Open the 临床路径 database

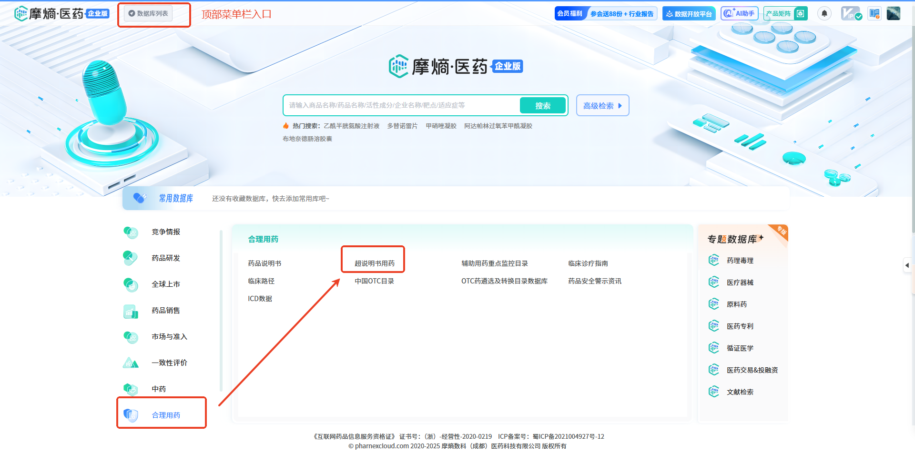(x=261, y=281)
